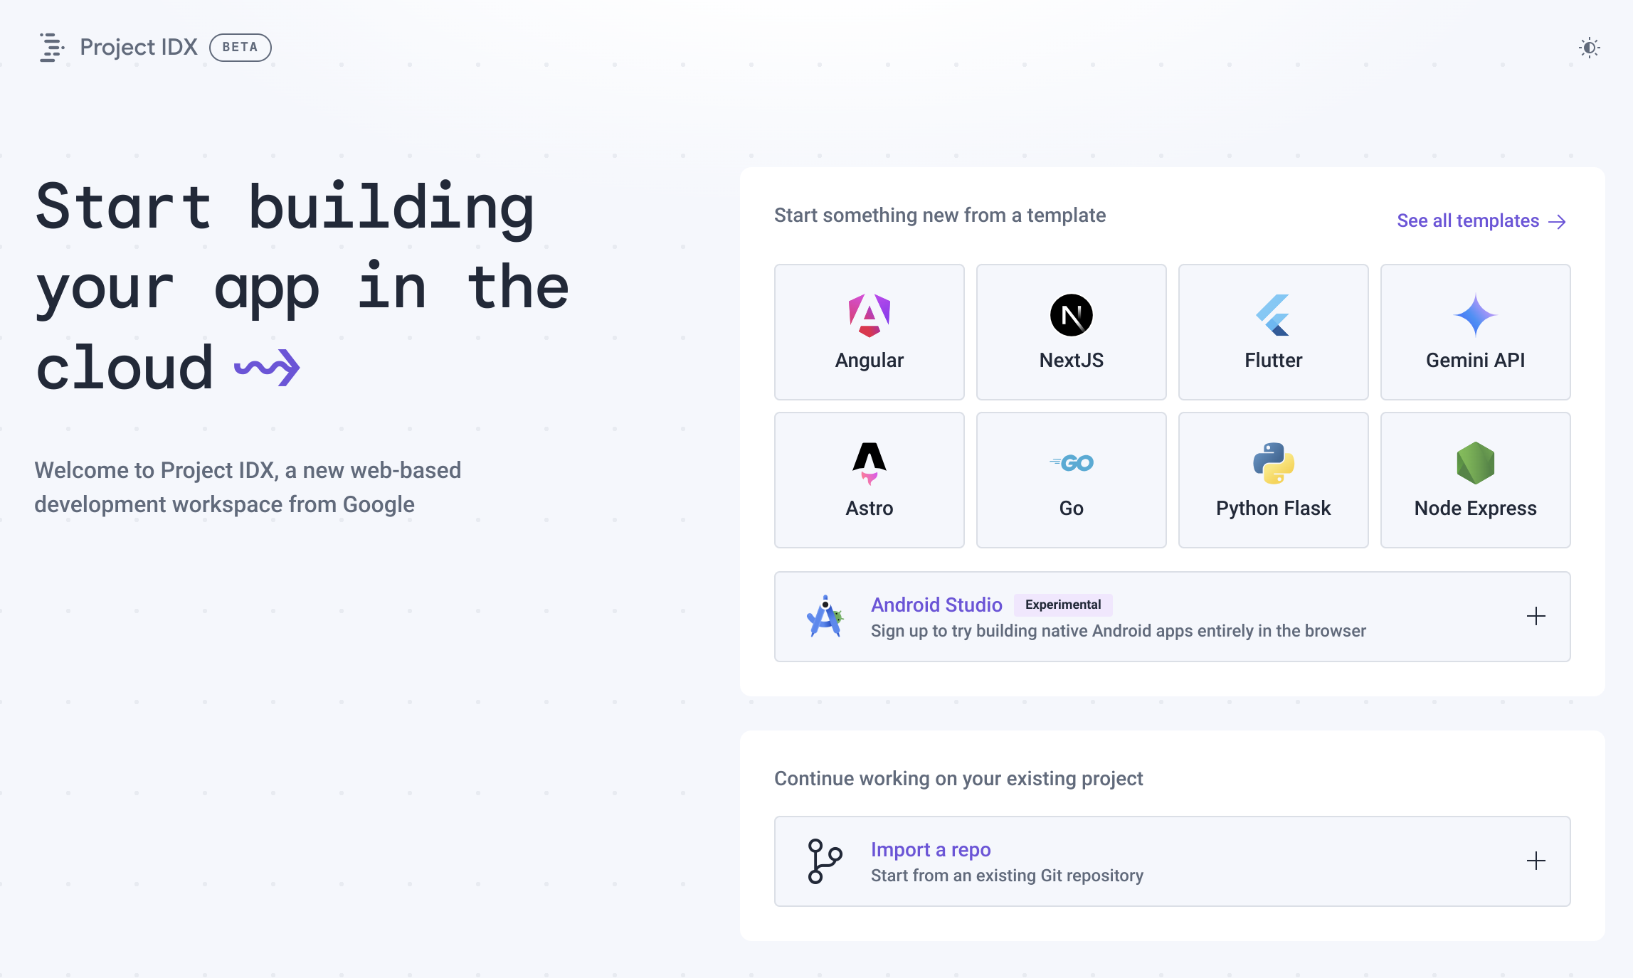Click the Go template icon

point(1070,462)
